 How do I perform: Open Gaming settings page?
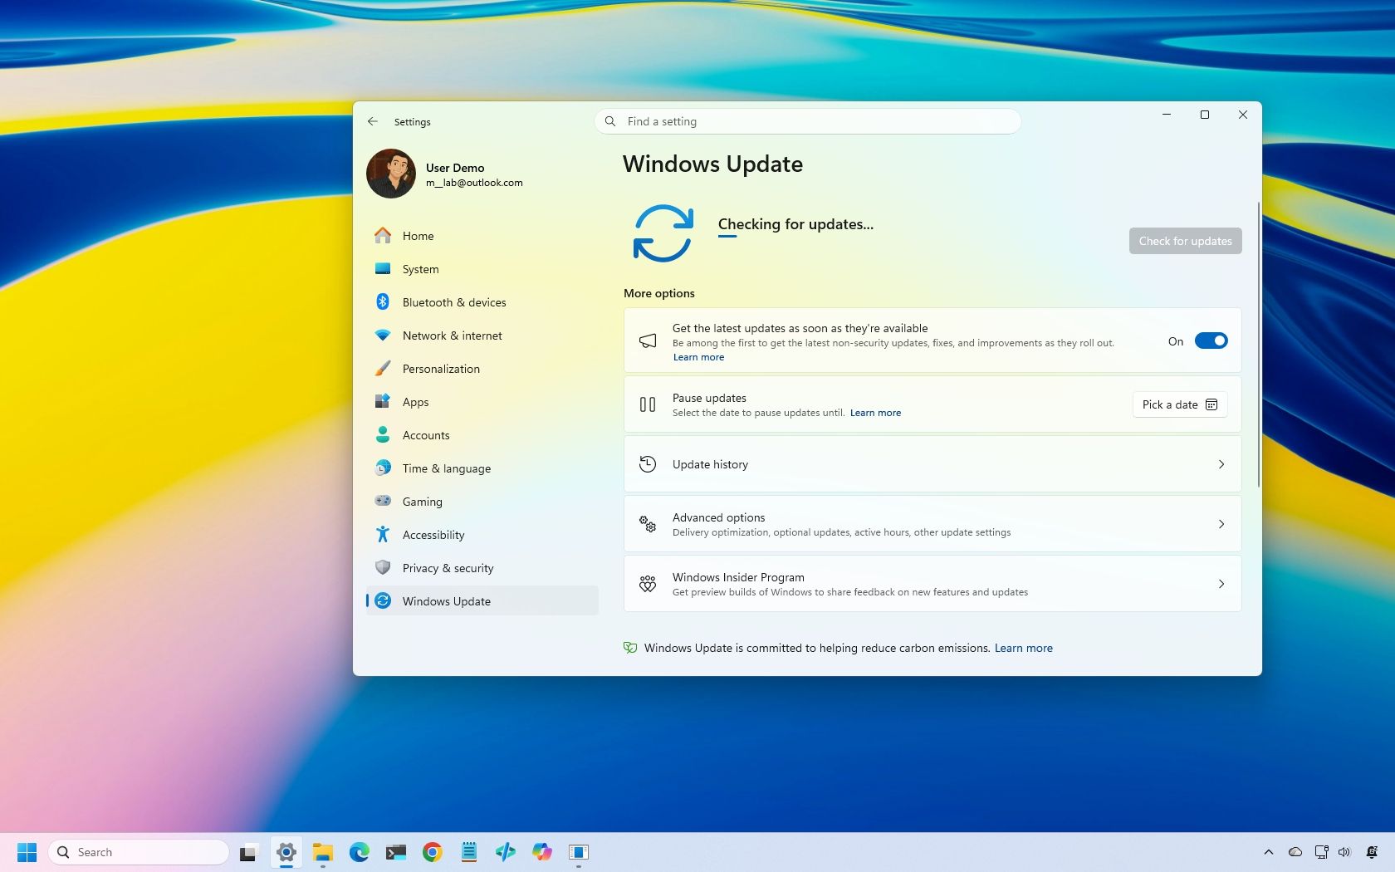(482, 502)
